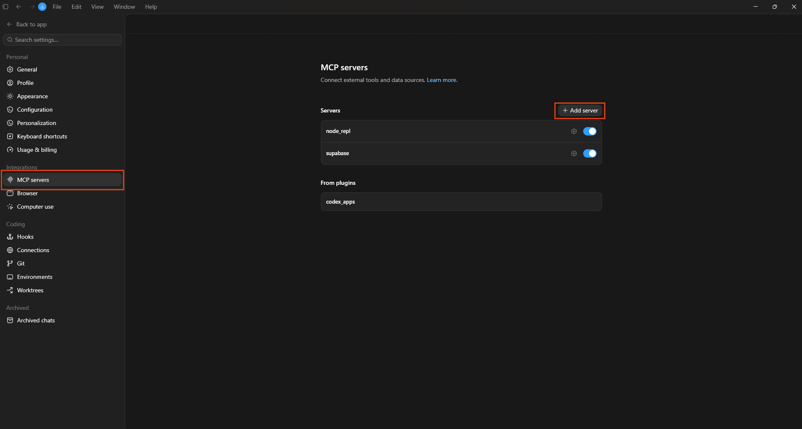Open the Learn more link
802x429 pixels.
click(x=442, y=80)
